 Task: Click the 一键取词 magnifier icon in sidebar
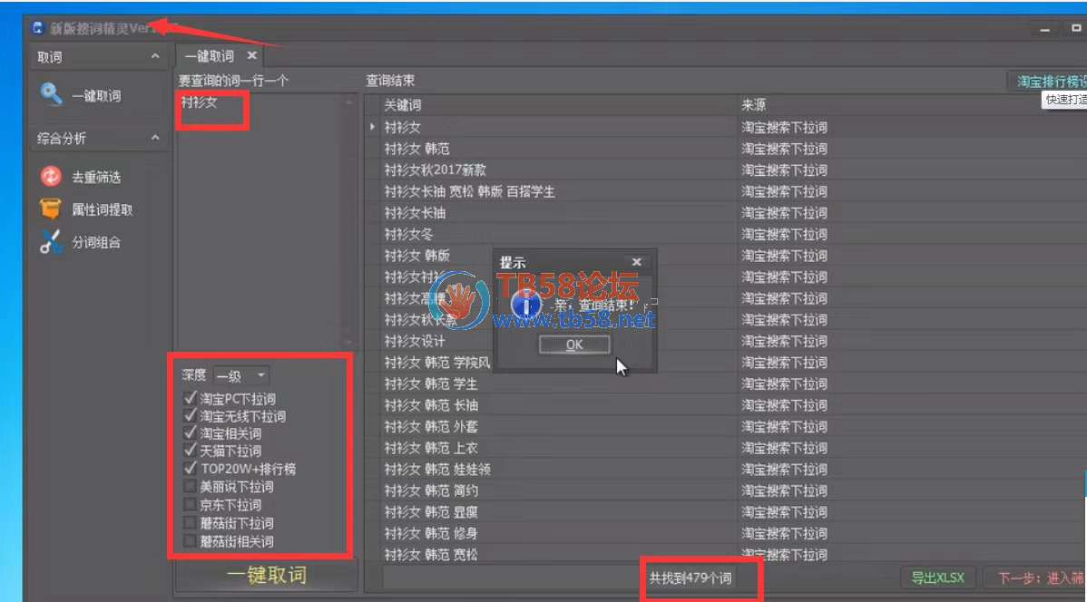[x=51, y=94]
